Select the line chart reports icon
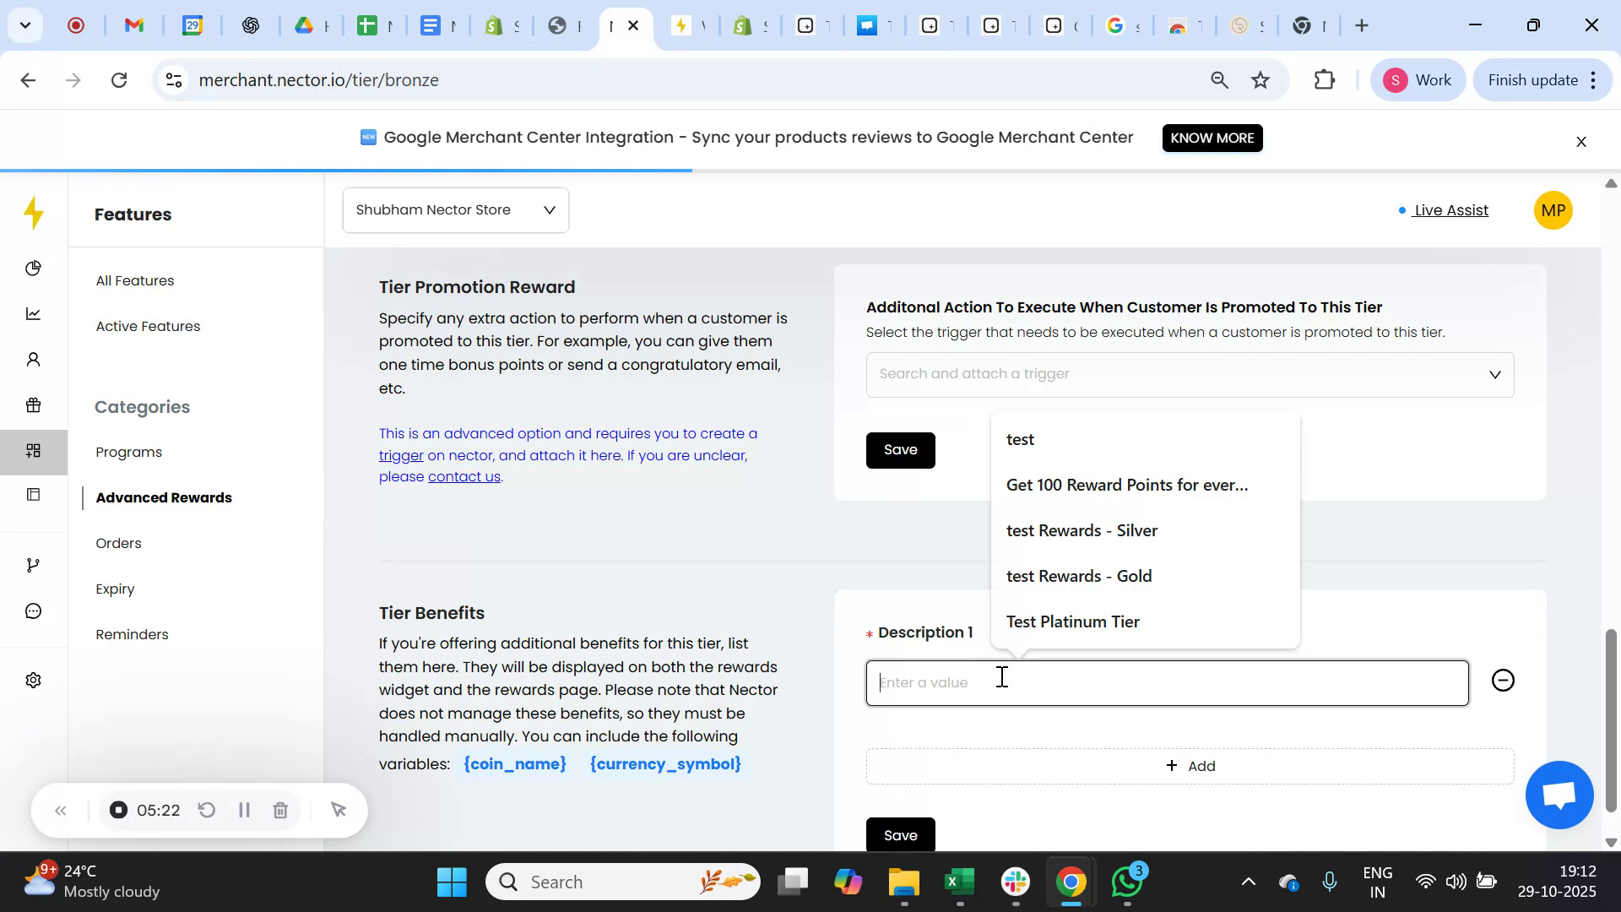Image resolution: width=1621 pixels, height=912 pixels. pyautogui.click(x=34, y=313)
